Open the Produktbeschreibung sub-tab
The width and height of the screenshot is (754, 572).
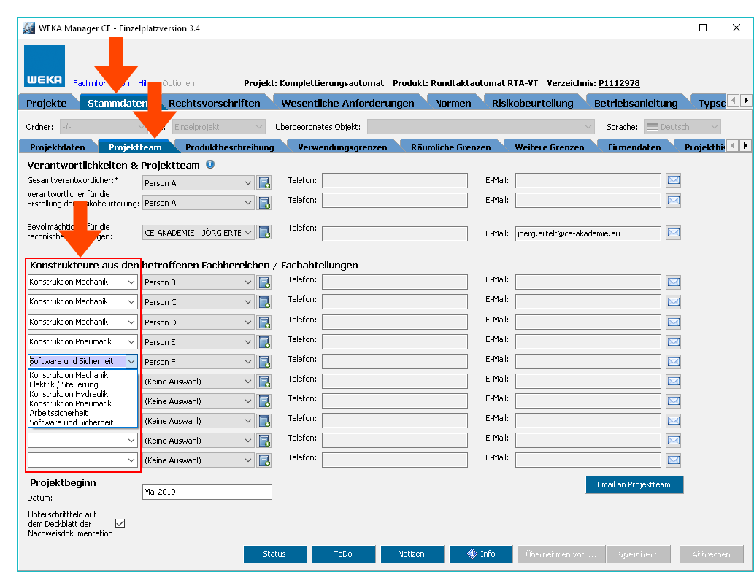229,147
